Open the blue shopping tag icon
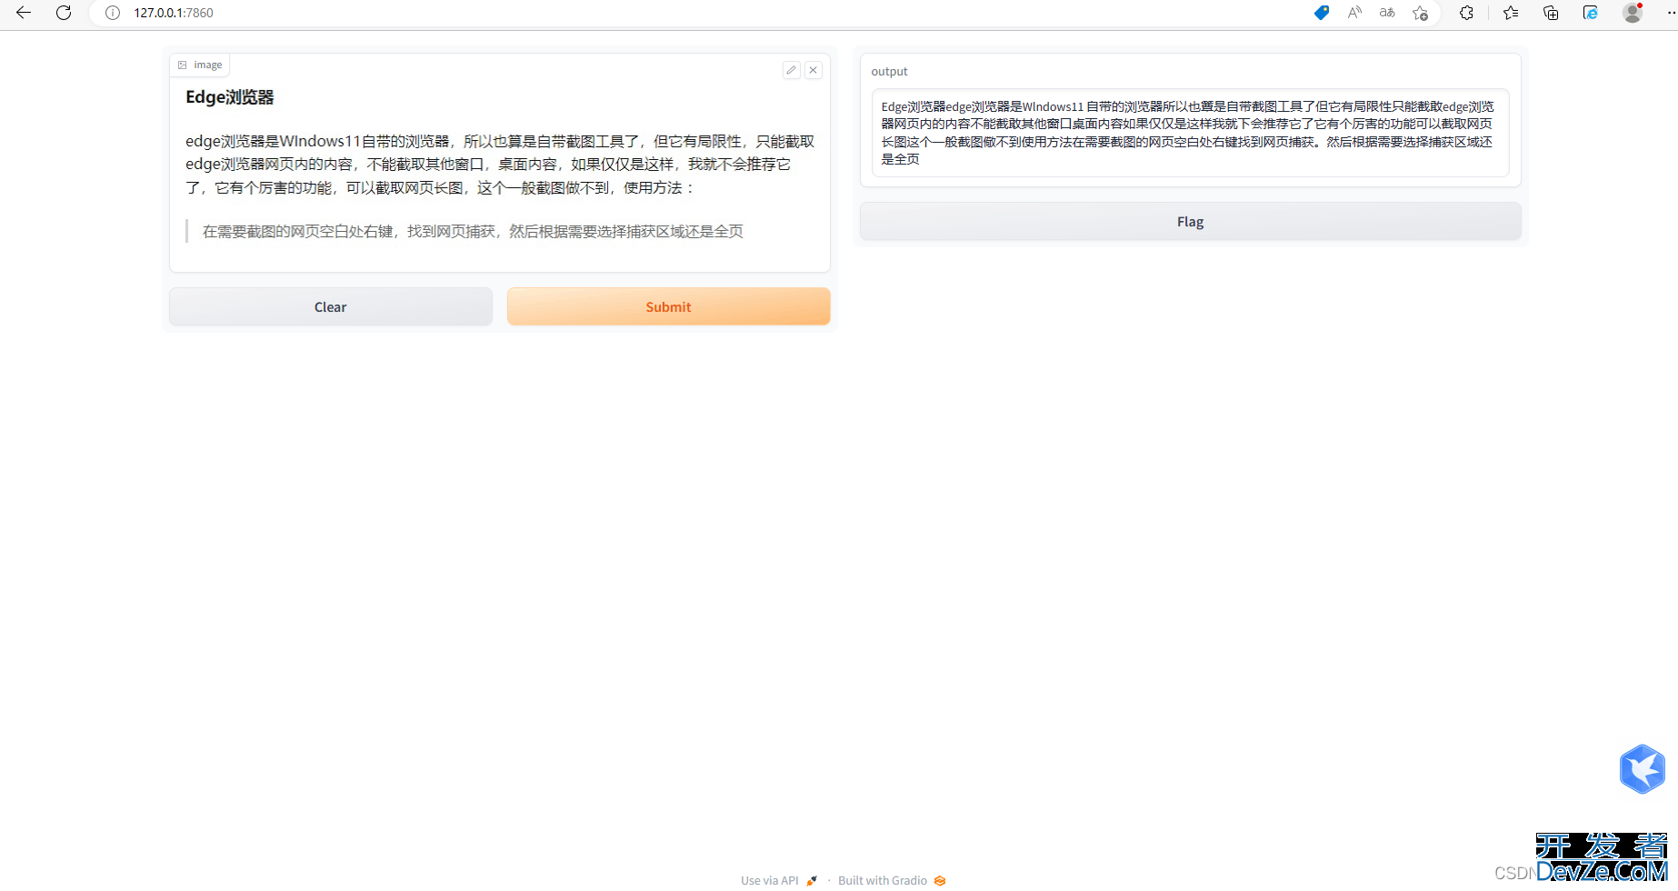The width and height of the screenshot is (1678, 891). pyautogui.click(x=1322, y=13)
